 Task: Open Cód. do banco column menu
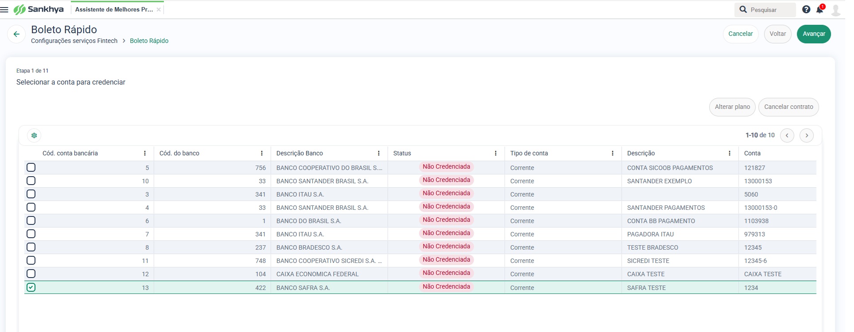(262, 153)
